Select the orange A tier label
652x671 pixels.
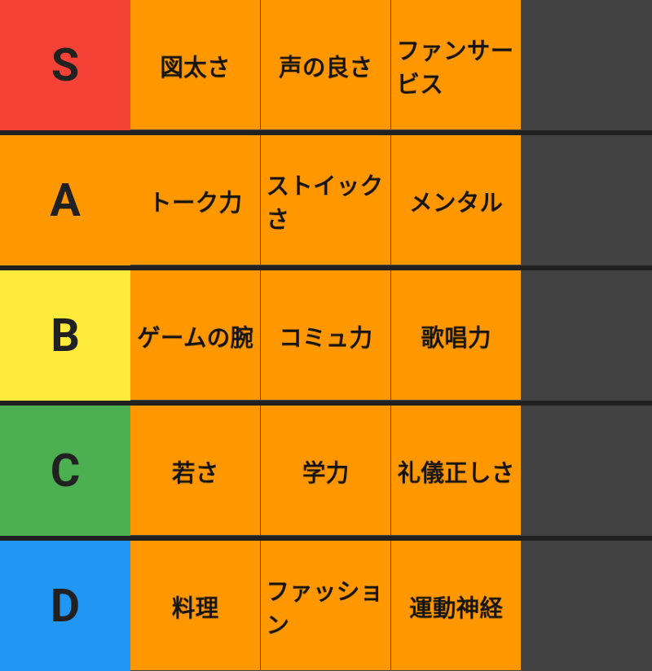[x=65, y=200]
